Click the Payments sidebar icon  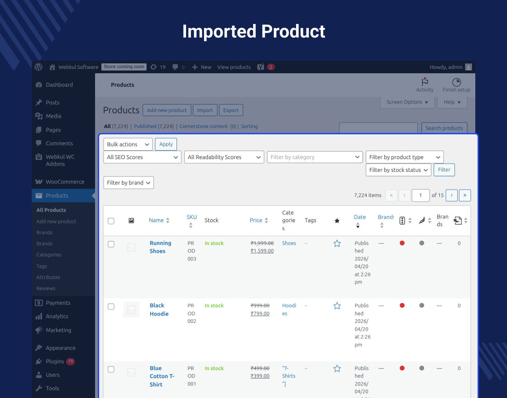click(x=39, y=303)
